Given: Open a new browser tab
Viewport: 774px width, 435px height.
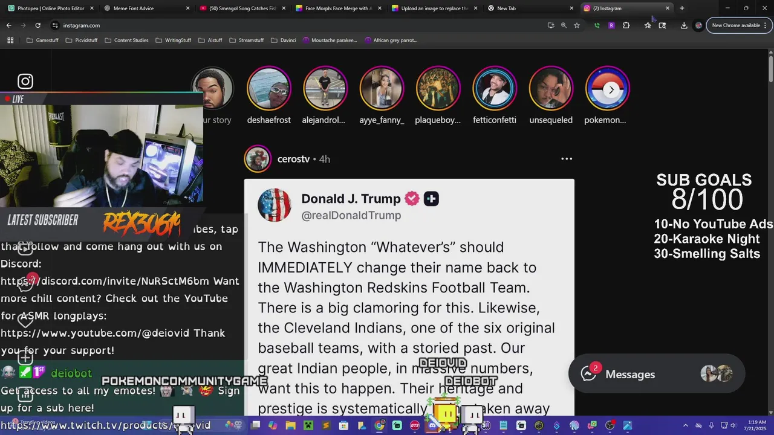Looking at the screenshot, I should tap(682, 8).
